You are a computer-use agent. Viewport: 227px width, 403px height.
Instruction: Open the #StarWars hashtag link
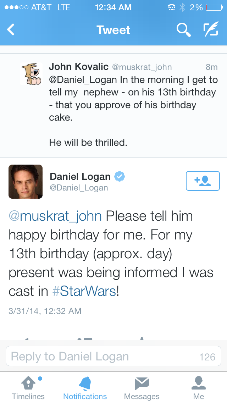84,291
